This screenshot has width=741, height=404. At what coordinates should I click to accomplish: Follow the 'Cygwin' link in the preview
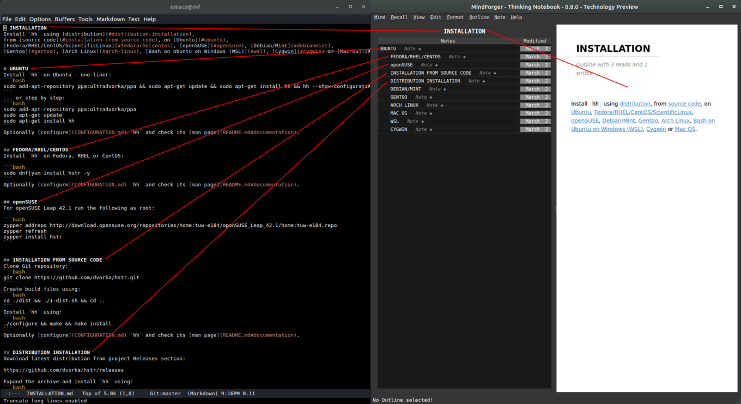[656, 129]
